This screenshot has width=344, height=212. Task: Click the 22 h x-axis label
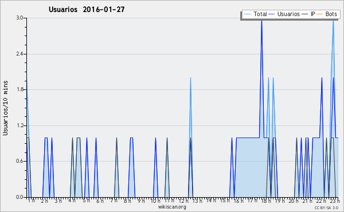[321, 201]
